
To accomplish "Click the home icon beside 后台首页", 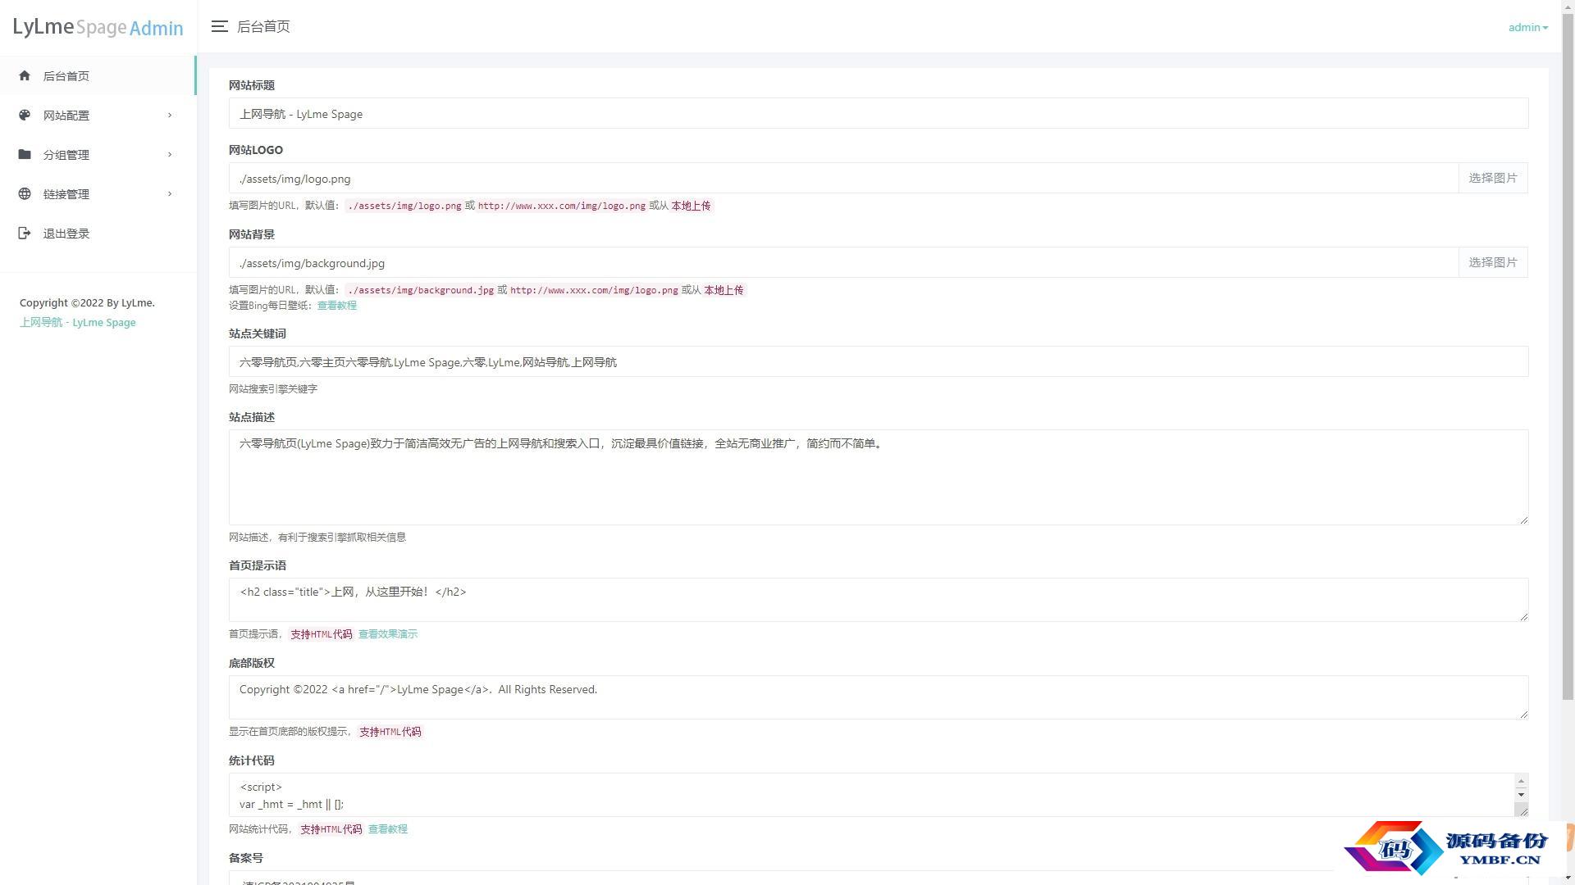I will click(x=25, y=75).
